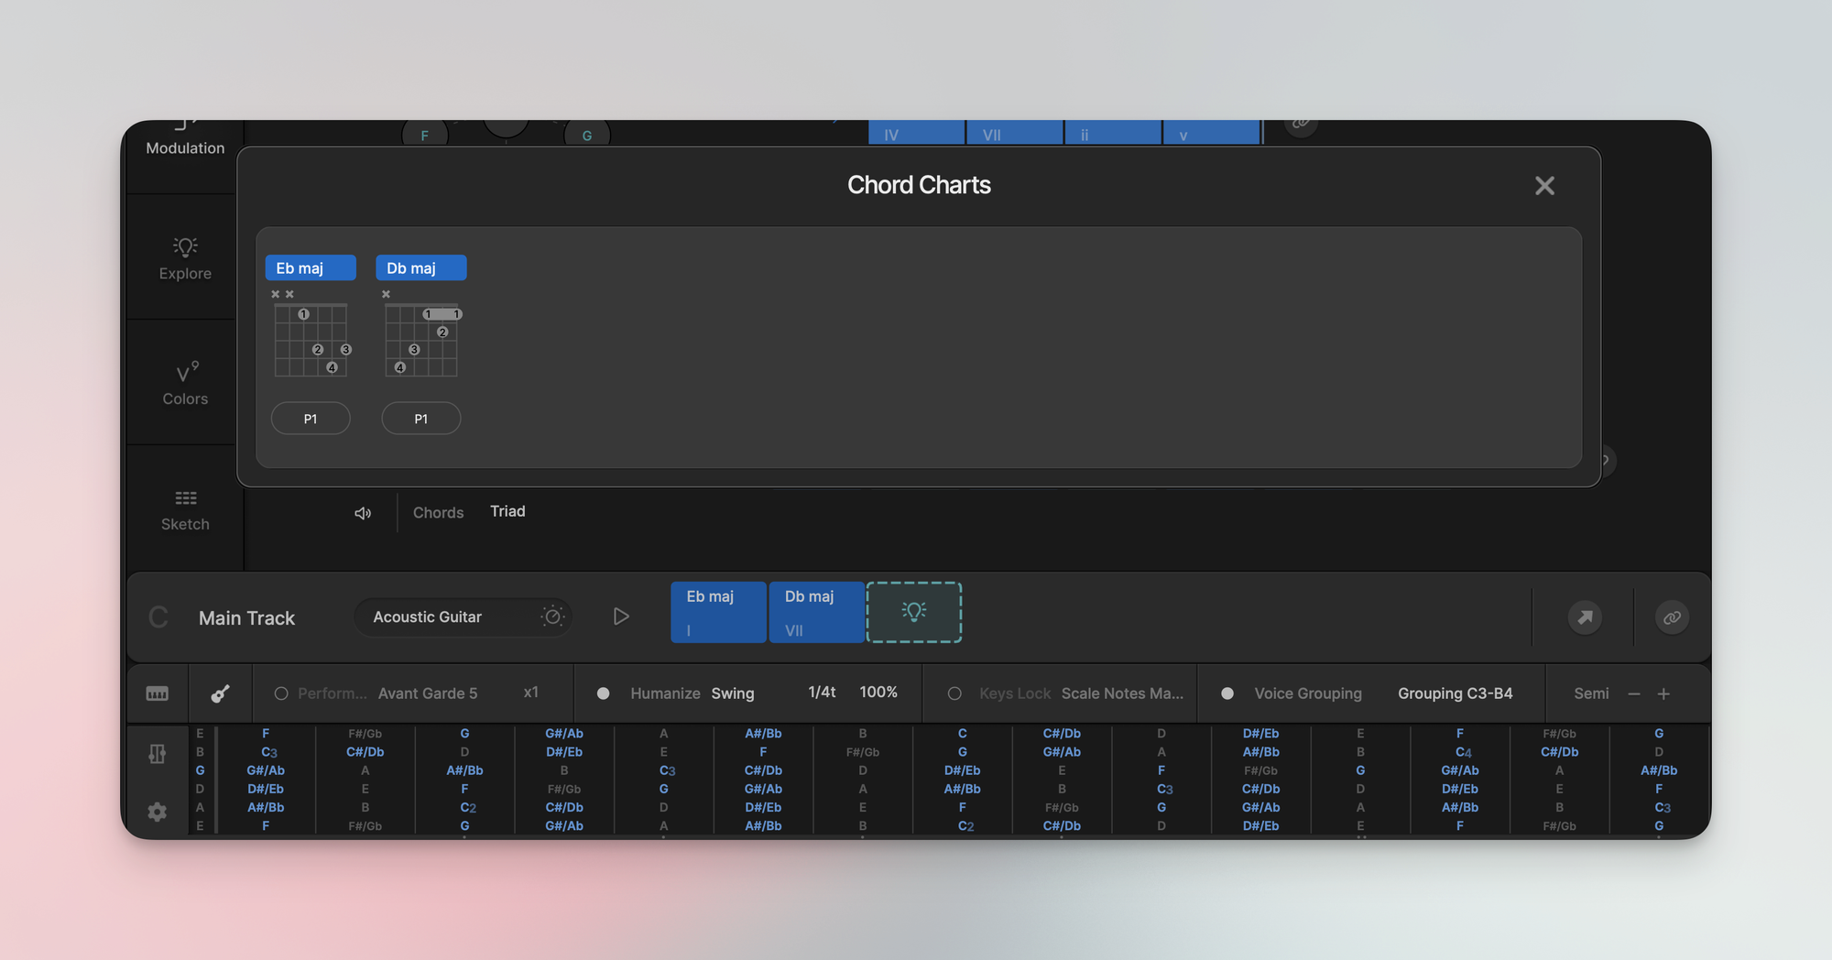Click the dashed lightbulb suggest-chord slot

914,612
